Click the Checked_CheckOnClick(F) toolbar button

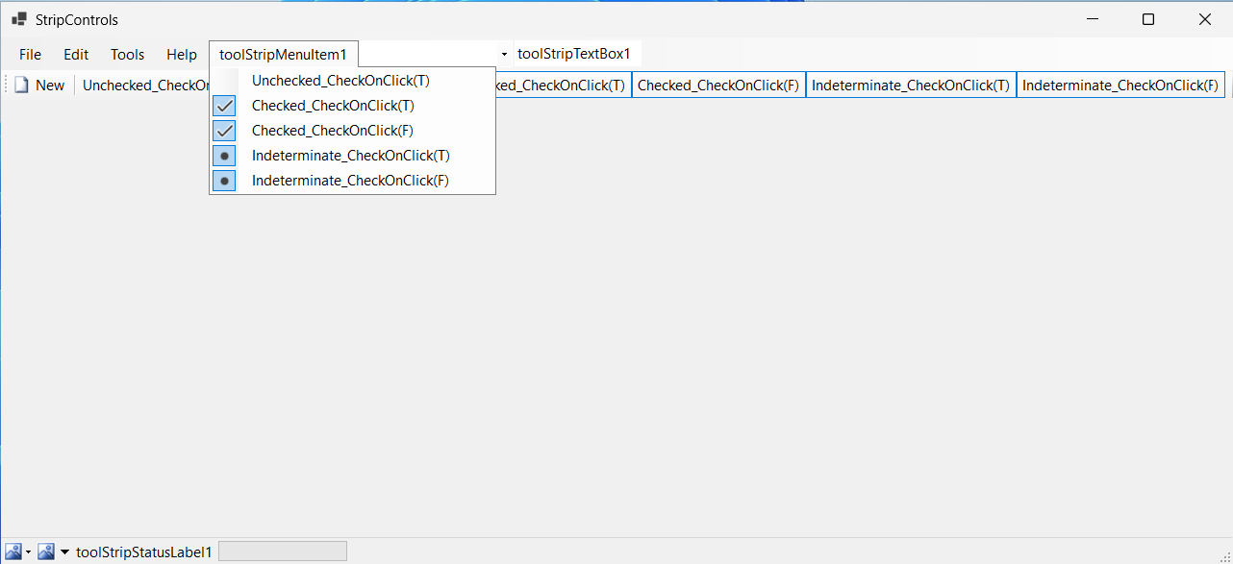point(718,85)
